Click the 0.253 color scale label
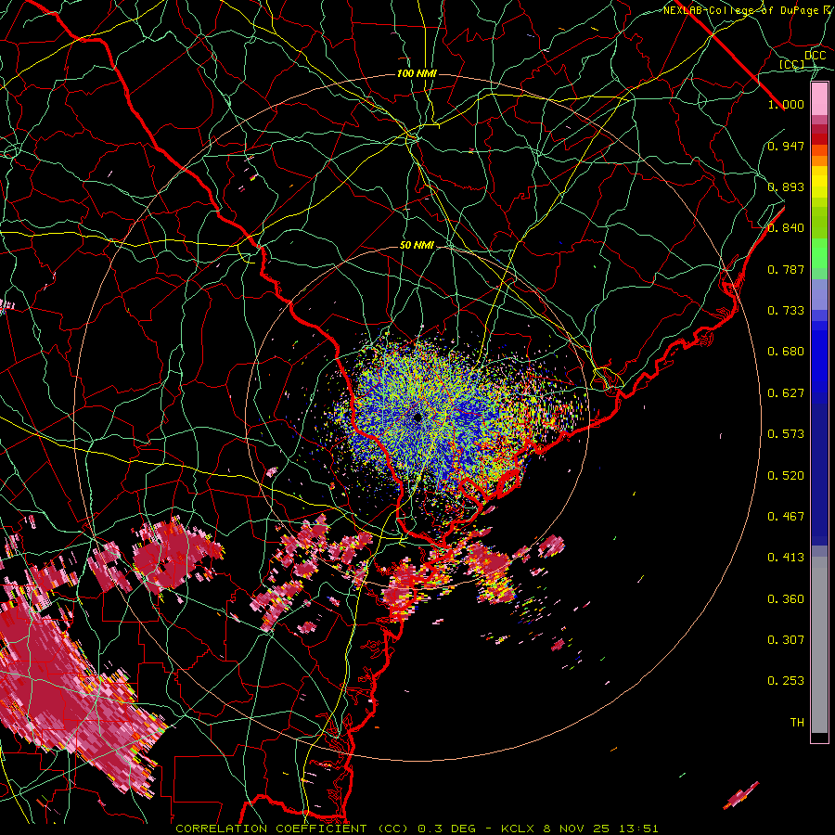The height and width of the screenshot is (835, 835). [x=786, y=681]
